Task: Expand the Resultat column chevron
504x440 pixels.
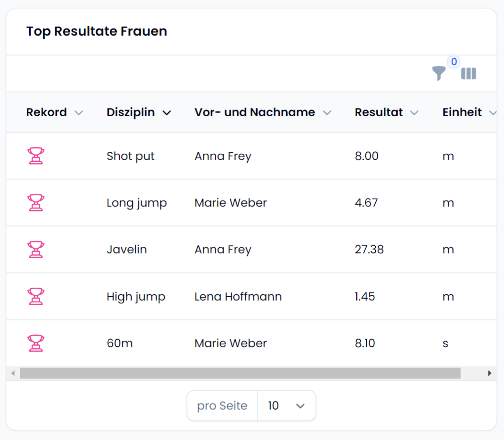Action: tap(414, 113)
